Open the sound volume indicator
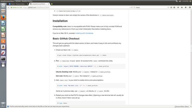192x108 pixels. click(x=180, y=1)
